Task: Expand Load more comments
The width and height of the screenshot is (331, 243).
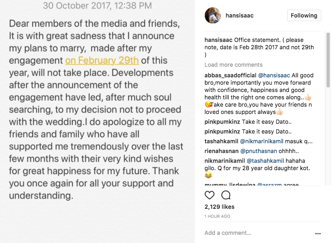Action: click(x=234, y=65)
